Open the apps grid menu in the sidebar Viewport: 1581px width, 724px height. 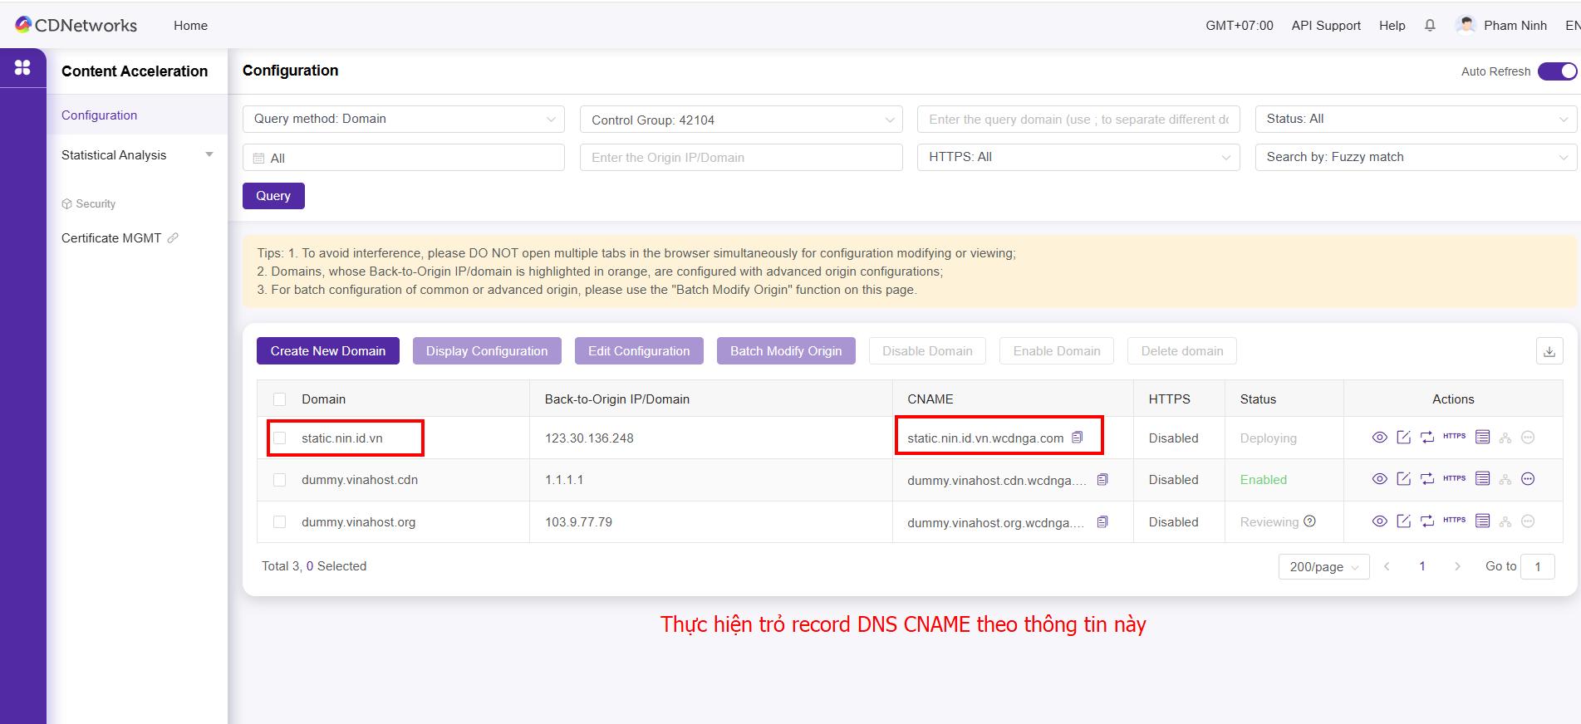pyautogui.click(x=22, y=68)
